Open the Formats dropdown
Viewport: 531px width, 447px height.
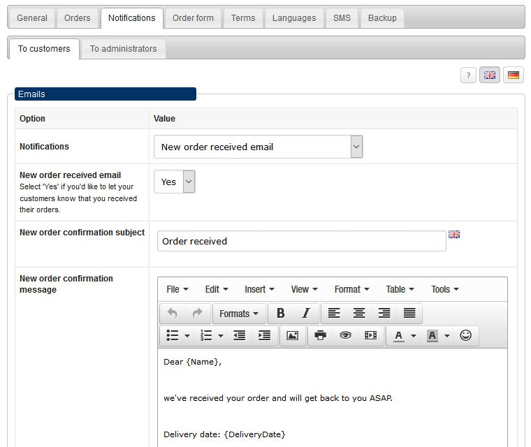pyautogui.click(x=239, y=314)
